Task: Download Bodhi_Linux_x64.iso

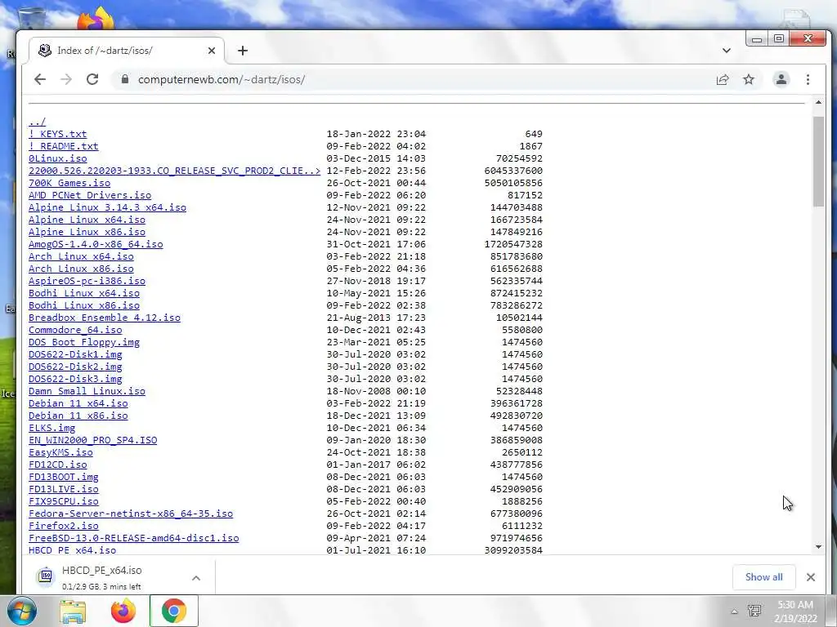Action: pos(84,293)
